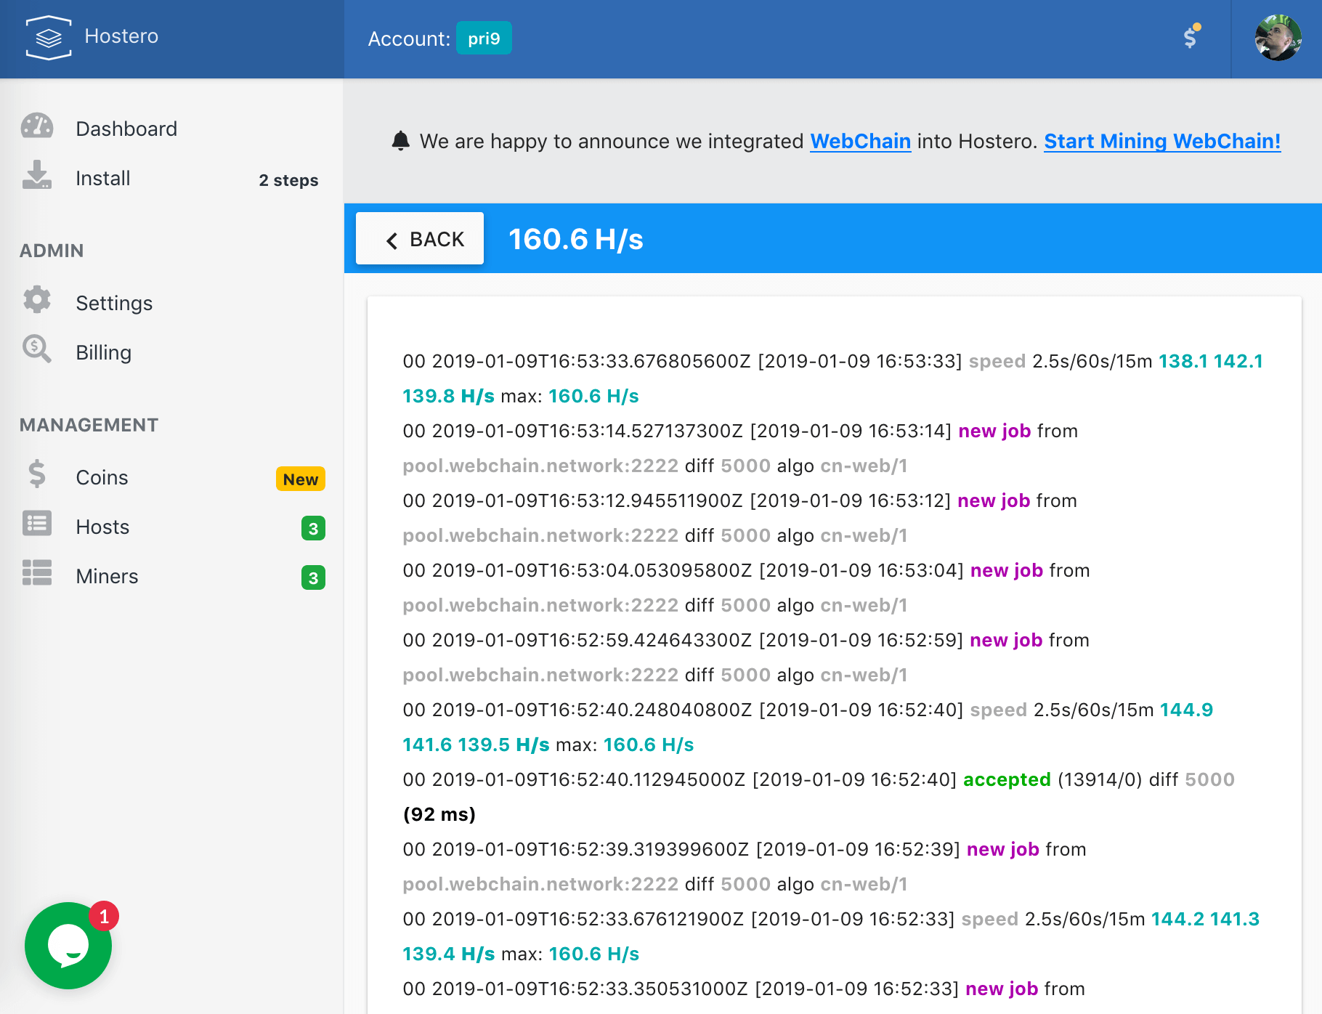The width and height of the screenshot is (1322, 1014).
Task: Open the dollar balance icon in header
Action: coord(1191,37)
